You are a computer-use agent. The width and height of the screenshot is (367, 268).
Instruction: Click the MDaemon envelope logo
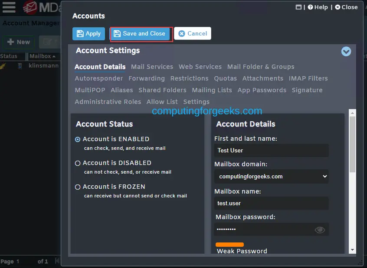[x=30, y=7]
